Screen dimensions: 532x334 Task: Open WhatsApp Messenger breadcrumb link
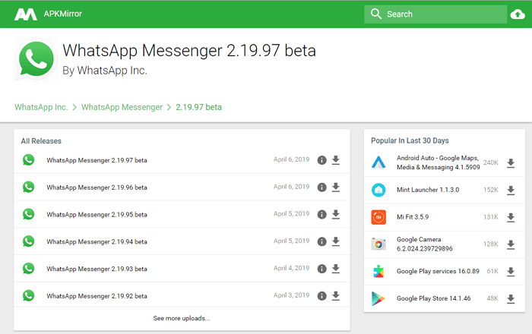tap(122, 107)
